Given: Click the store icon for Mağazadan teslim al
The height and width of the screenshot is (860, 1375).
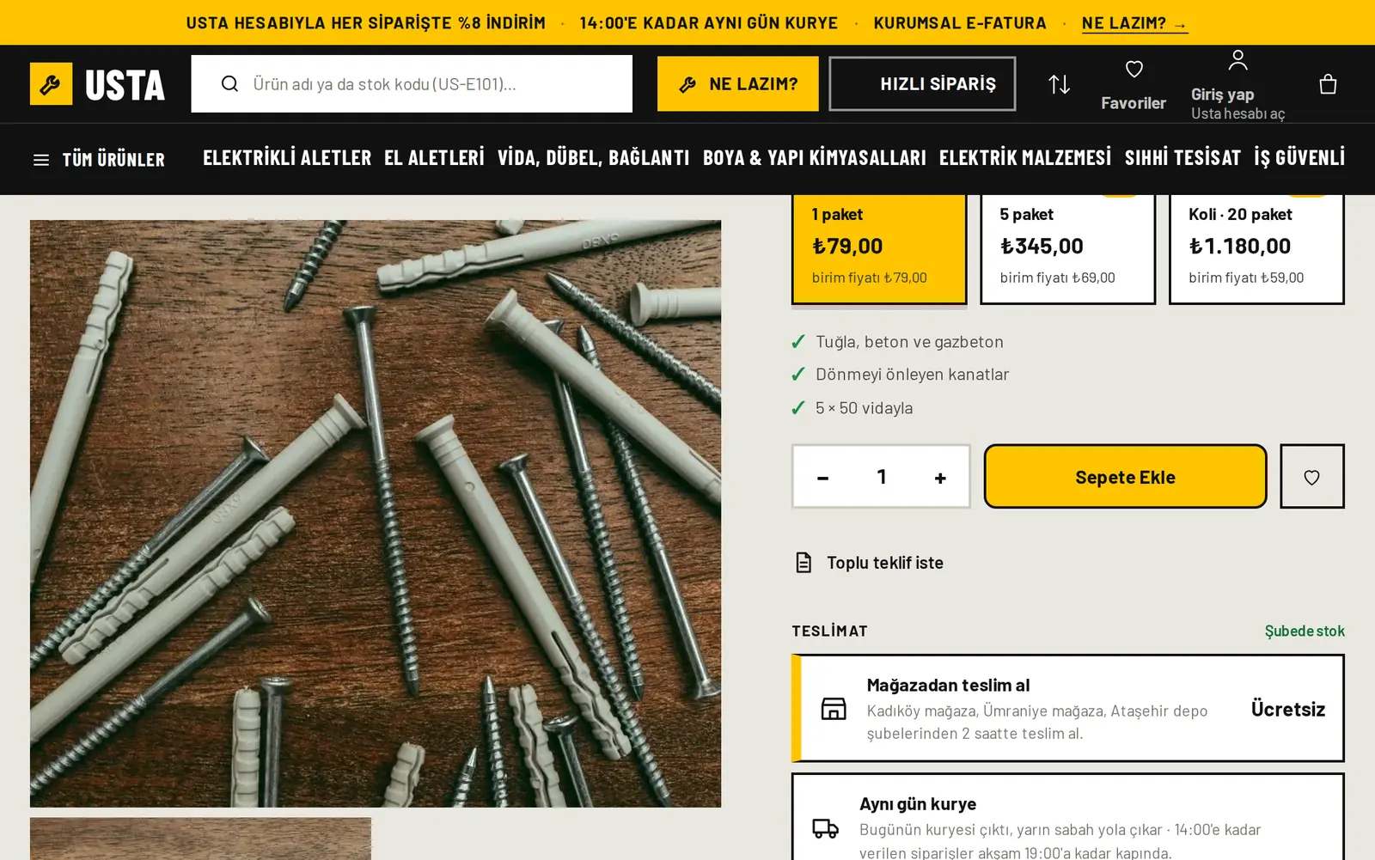Looking at the screenshot, I should coord(834,709).
